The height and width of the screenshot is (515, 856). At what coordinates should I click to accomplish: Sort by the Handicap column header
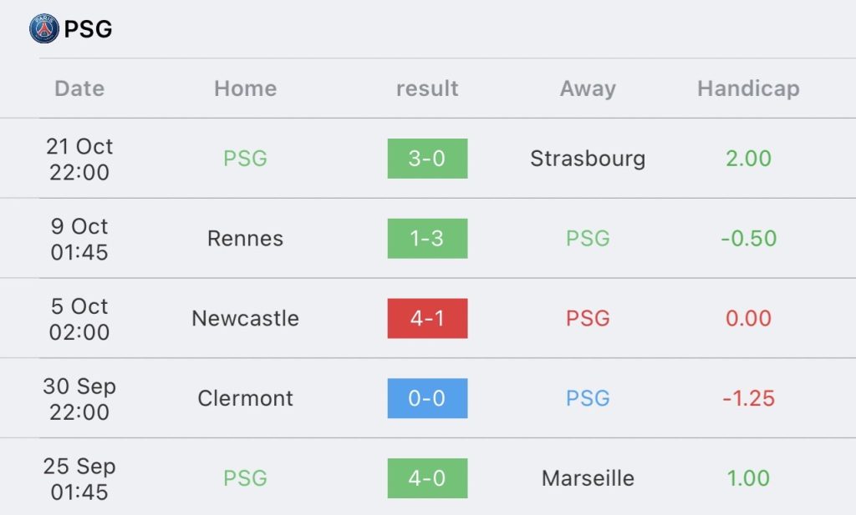click(x=748, y=88)
